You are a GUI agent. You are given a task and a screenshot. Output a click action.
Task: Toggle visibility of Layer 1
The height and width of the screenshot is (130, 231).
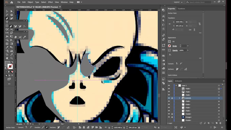[x=169, y=86]
